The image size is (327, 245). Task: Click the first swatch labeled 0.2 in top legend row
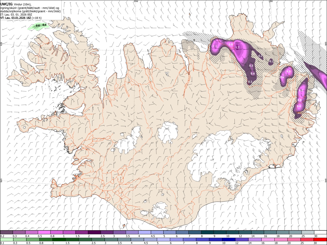click(6, 232)
